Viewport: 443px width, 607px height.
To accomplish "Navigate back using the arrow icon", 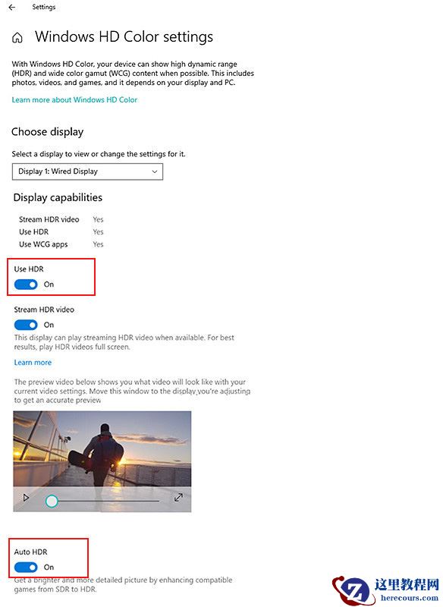I will tap(11, 7).
